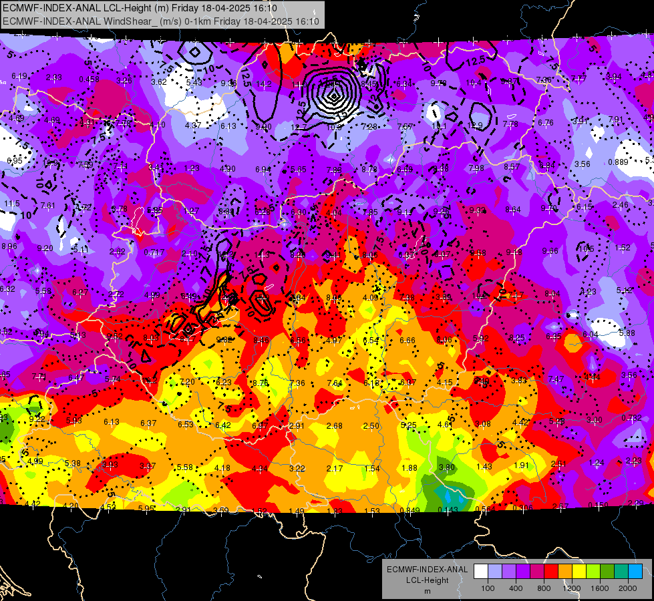Click the wind shear value "10.4"
Image resolution: width=654 pixels, height=601 pixels.
point(474,83)
